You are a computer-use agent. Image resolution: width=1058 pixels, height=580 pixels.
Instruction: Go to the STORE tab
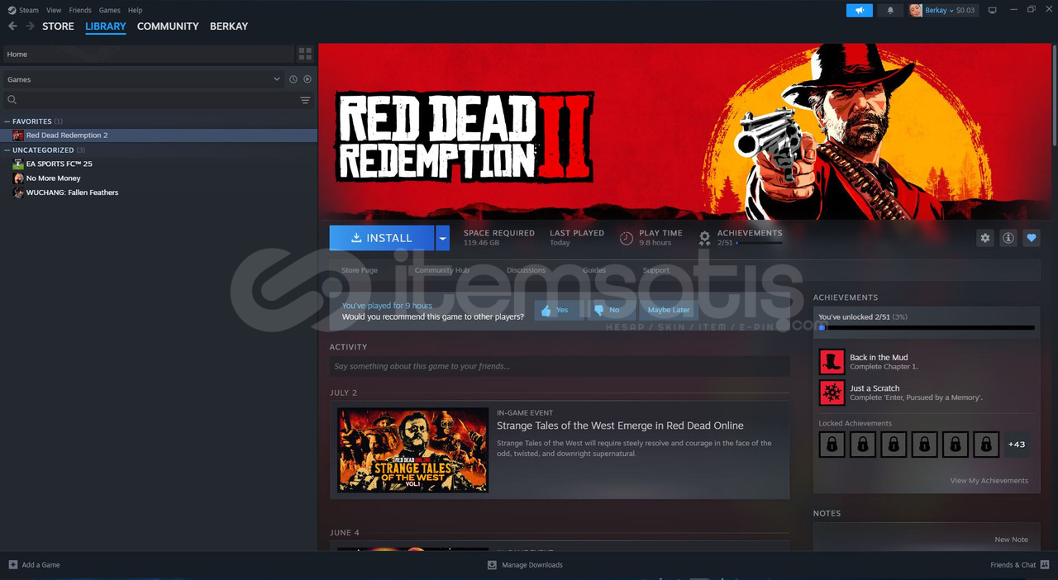tap(58, 26)
